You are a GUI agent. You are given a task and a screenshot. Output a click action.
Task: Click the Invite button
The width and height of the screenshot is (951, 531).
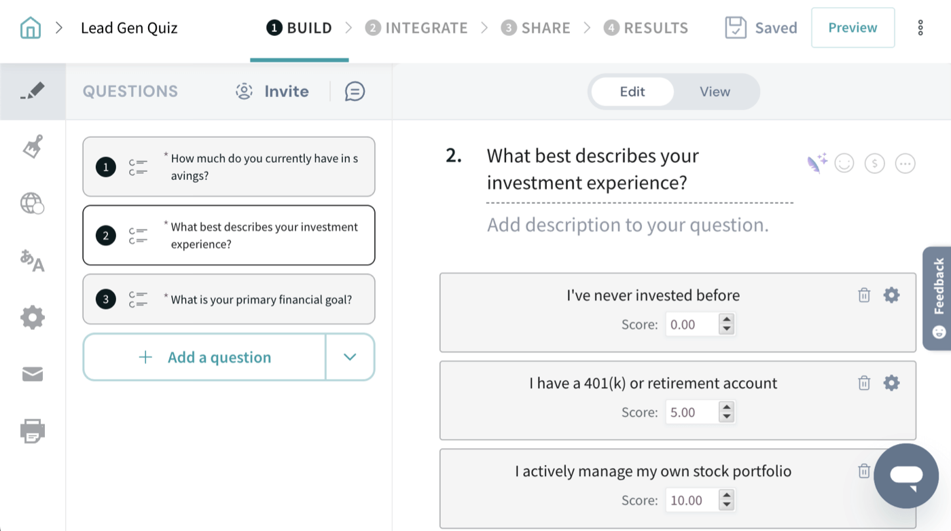272,91
